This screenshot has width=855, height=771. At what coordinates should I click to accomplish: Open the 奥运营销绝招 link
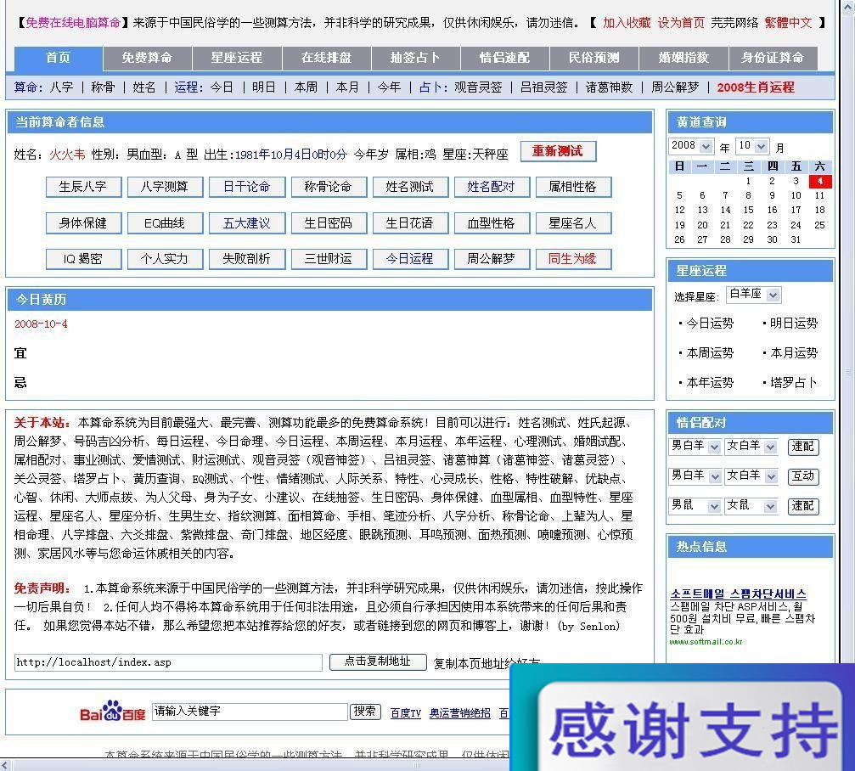pos(459,713)
